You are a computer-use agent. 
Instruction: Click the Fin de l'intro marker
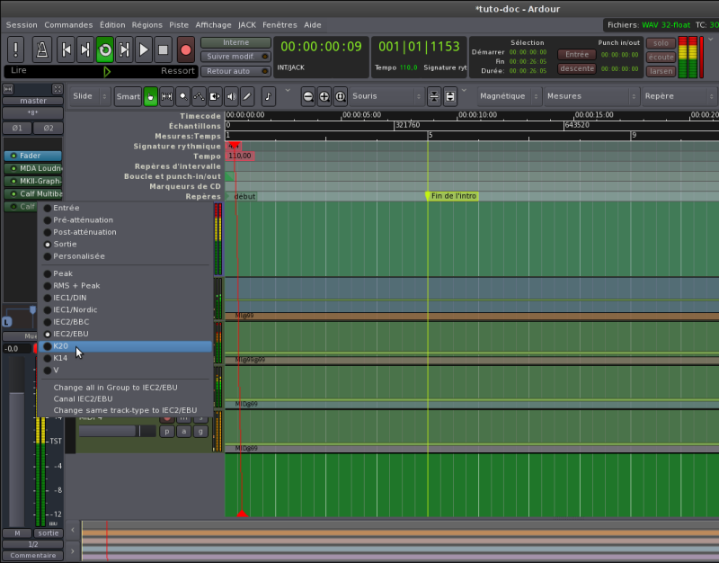(453, 196)
